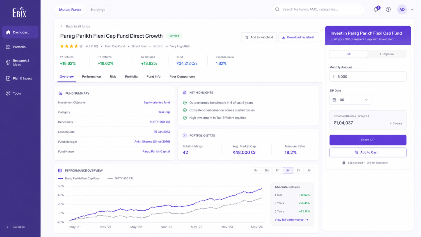Open notifications bell
The width and height of the screenshot is (421, 237).
[376, 10]
